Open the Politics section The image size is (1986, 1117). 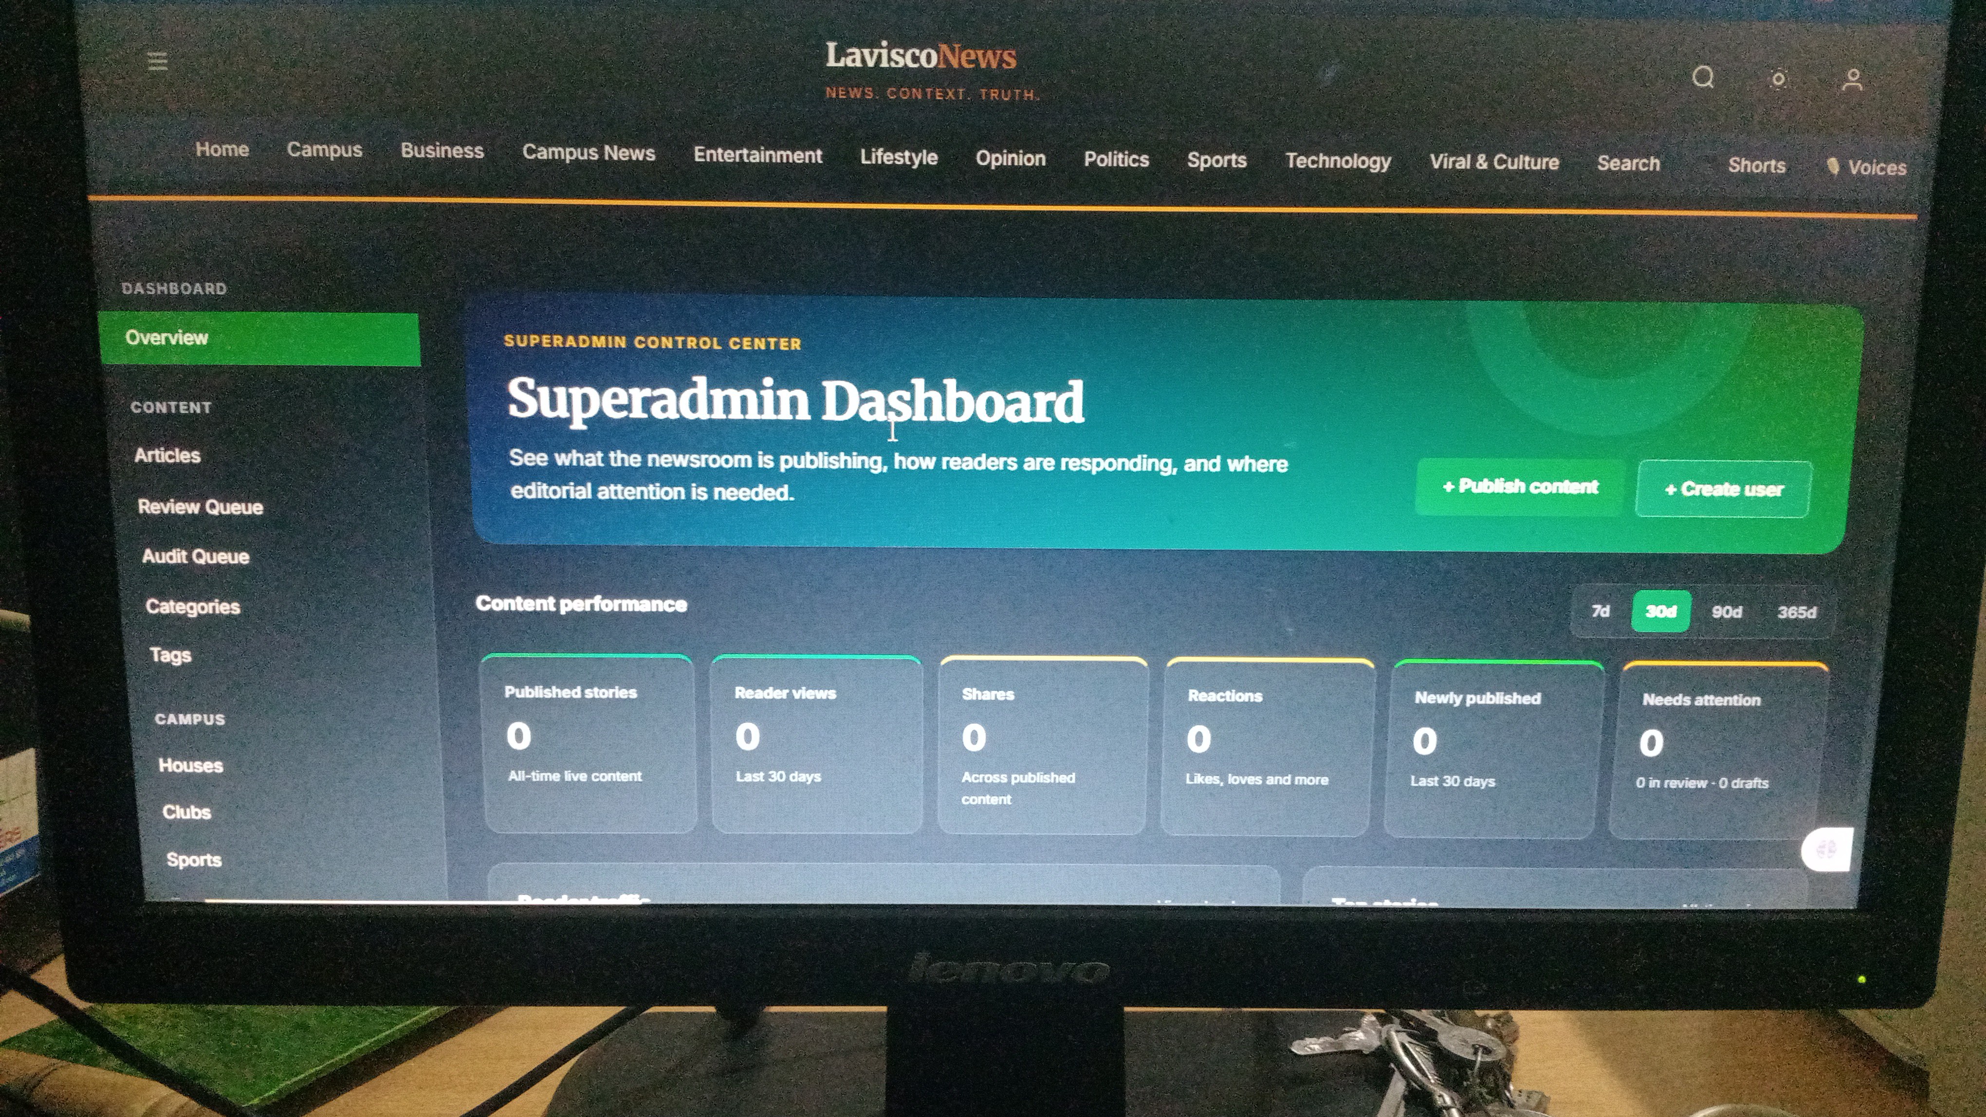tap(1116, 160)
